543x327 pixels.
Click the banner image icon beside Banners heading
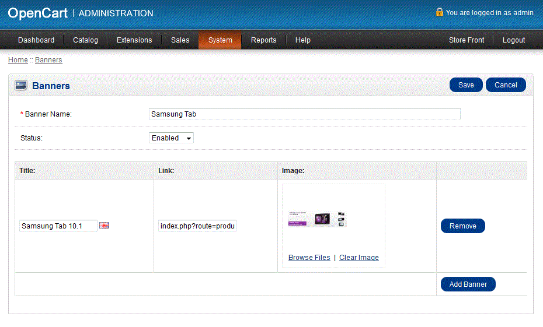tap(21, 86)
